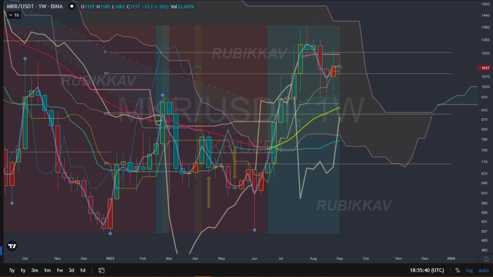This screenshot has width=493, height=277.
Task: Click the white dot status indicator near BINA
Action: coord(72,7)
